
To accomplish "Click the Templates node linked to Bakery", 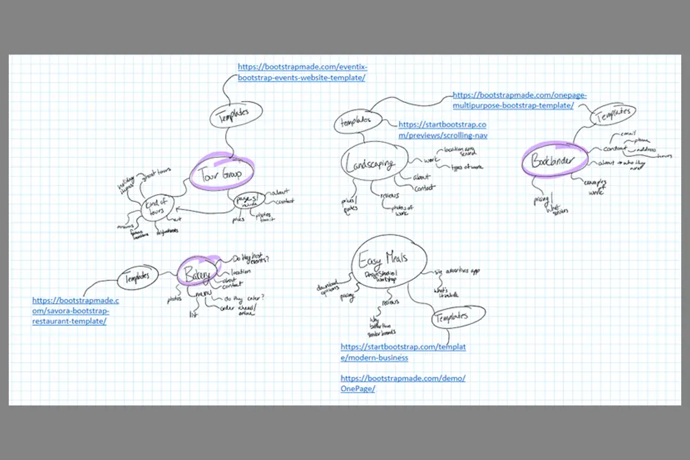I will tap(138, 275).
